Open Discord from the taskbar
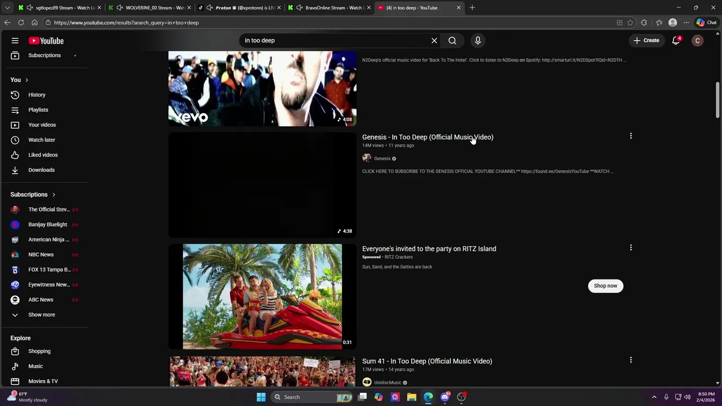 [x=445, y=397]
